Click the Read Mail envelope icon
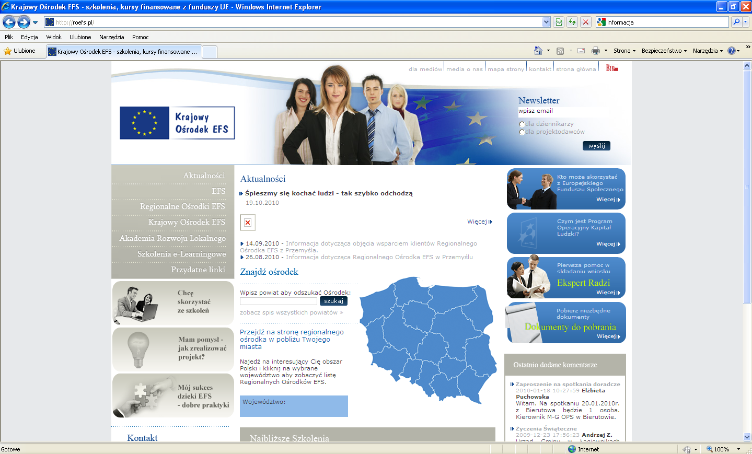 coord(581,51)
